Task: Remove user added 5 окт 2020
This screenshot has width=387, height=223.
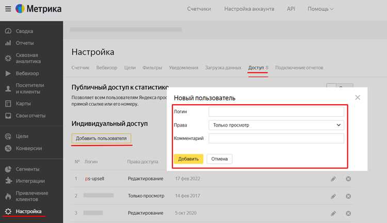Action: [x=348, y=213]
